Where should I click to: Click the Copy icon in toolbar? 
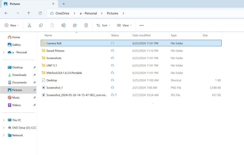coord(41,26)
